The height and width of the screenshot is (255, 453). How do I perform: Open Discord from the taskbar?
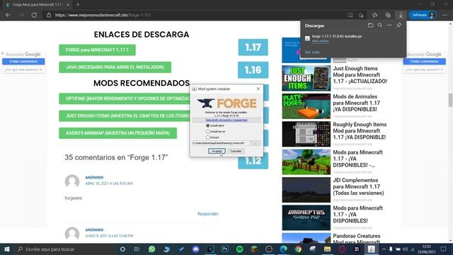195,249
